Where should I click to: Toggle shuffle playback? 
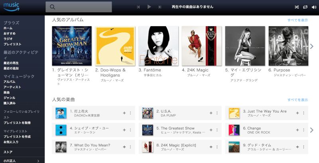297,7
